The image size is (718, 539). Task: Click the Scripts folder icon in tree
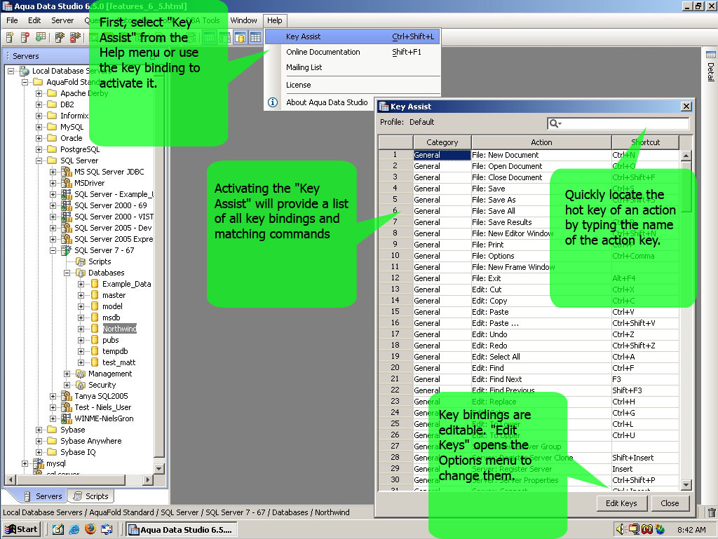click(x=81, y=261)
